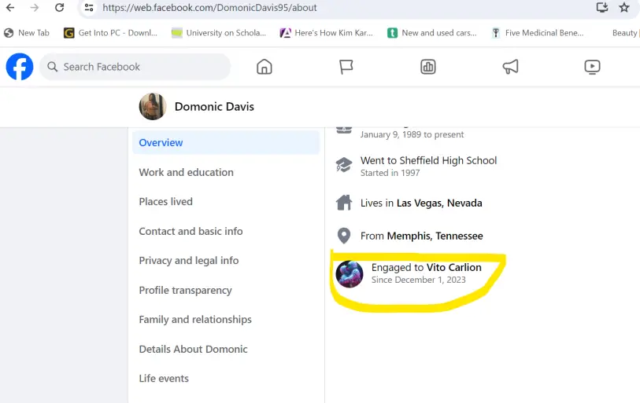
Task: Bookmark this page with star icon
Action: (624, 8)
